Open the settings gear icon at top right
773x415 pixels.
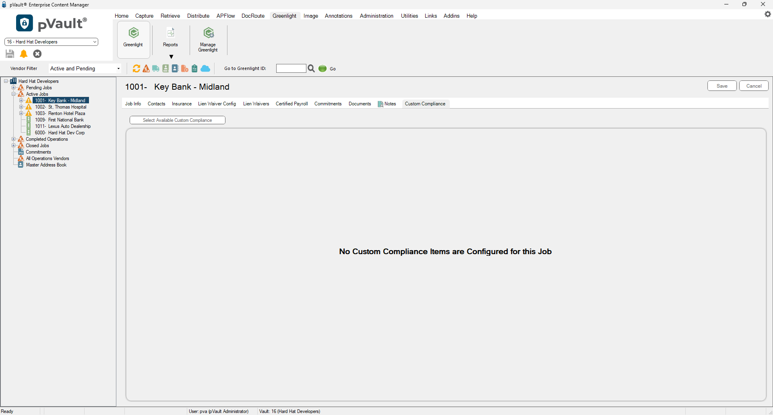(x=768, y=14)
